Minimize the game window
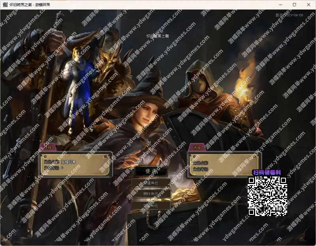This screenshot has height=246, width=316. click(x=280, y=5)
